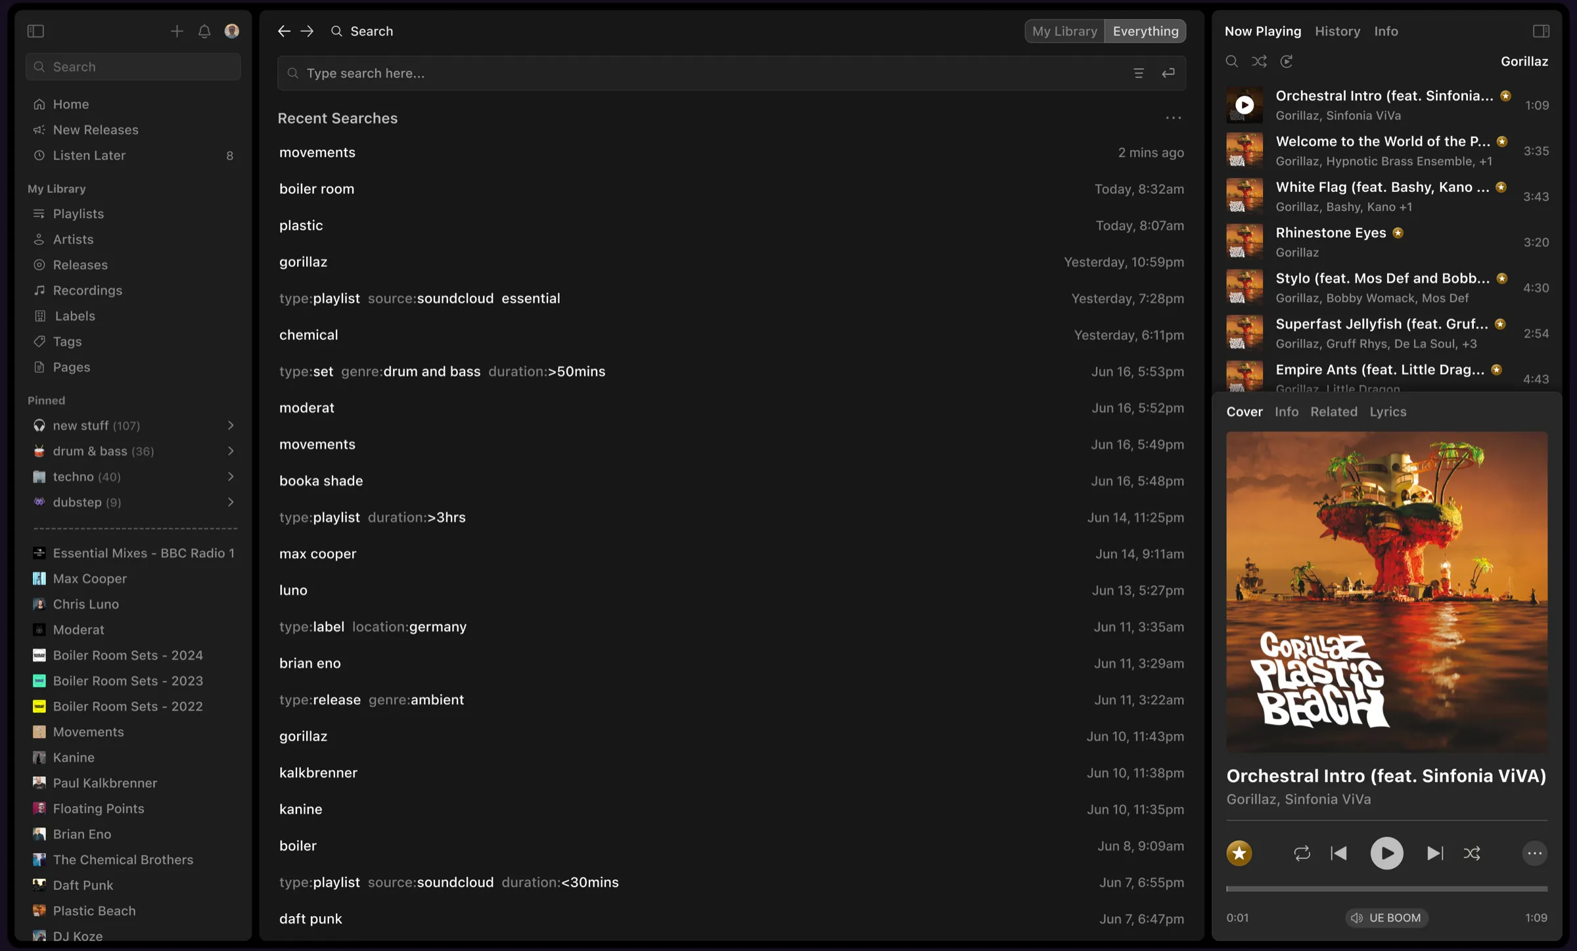Image resolution: width=1577 pixels, height=951 pixels.
Task: Toggle star on Orchestral Intro queue track
Action: (1506, 95)
